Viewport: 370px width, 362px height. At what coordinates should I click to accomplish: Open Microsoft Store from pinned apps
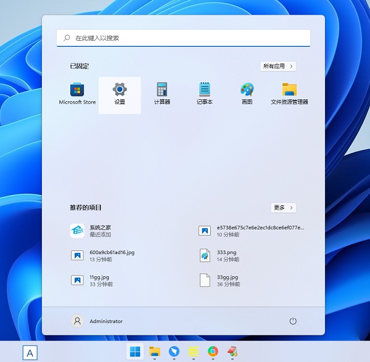coord(77,94)
